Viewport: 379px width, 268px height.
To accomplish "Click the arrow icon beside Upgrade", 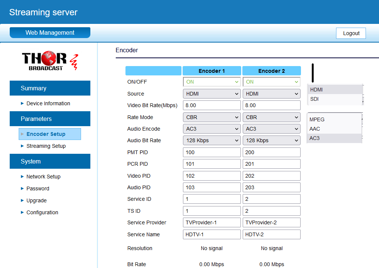I will click(x=22, y=200).
